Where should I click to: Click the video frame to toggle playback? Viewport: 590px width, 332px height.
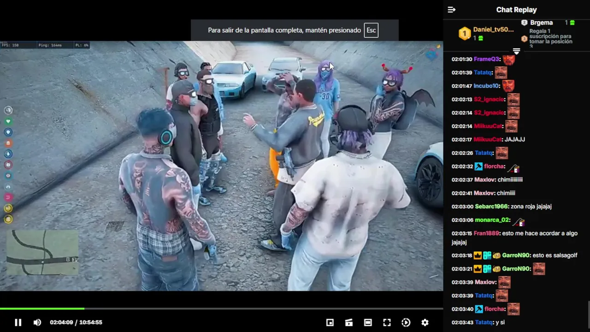pyautogui.click(x=221, y=166)
